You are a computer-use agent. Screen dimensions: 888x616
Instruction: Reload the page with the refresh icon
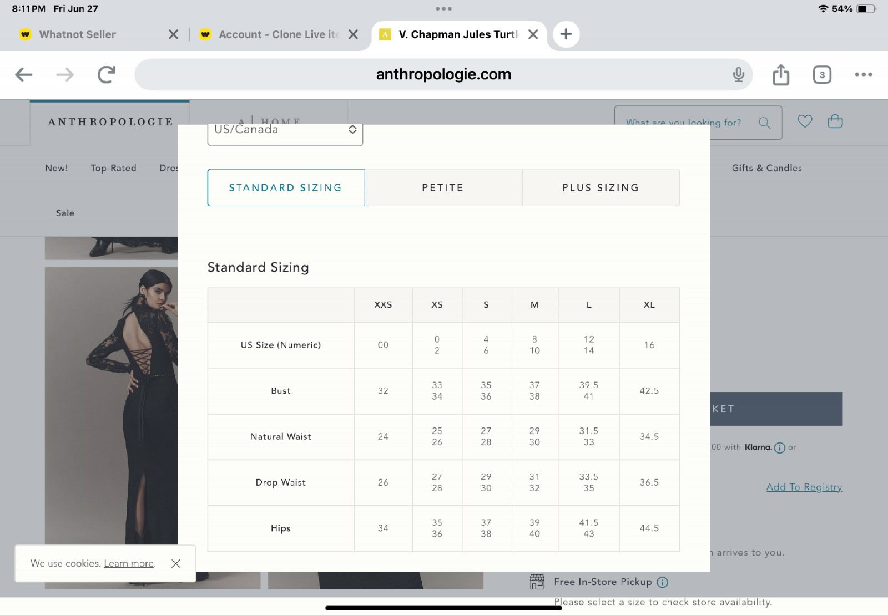[x=107, y=74]
